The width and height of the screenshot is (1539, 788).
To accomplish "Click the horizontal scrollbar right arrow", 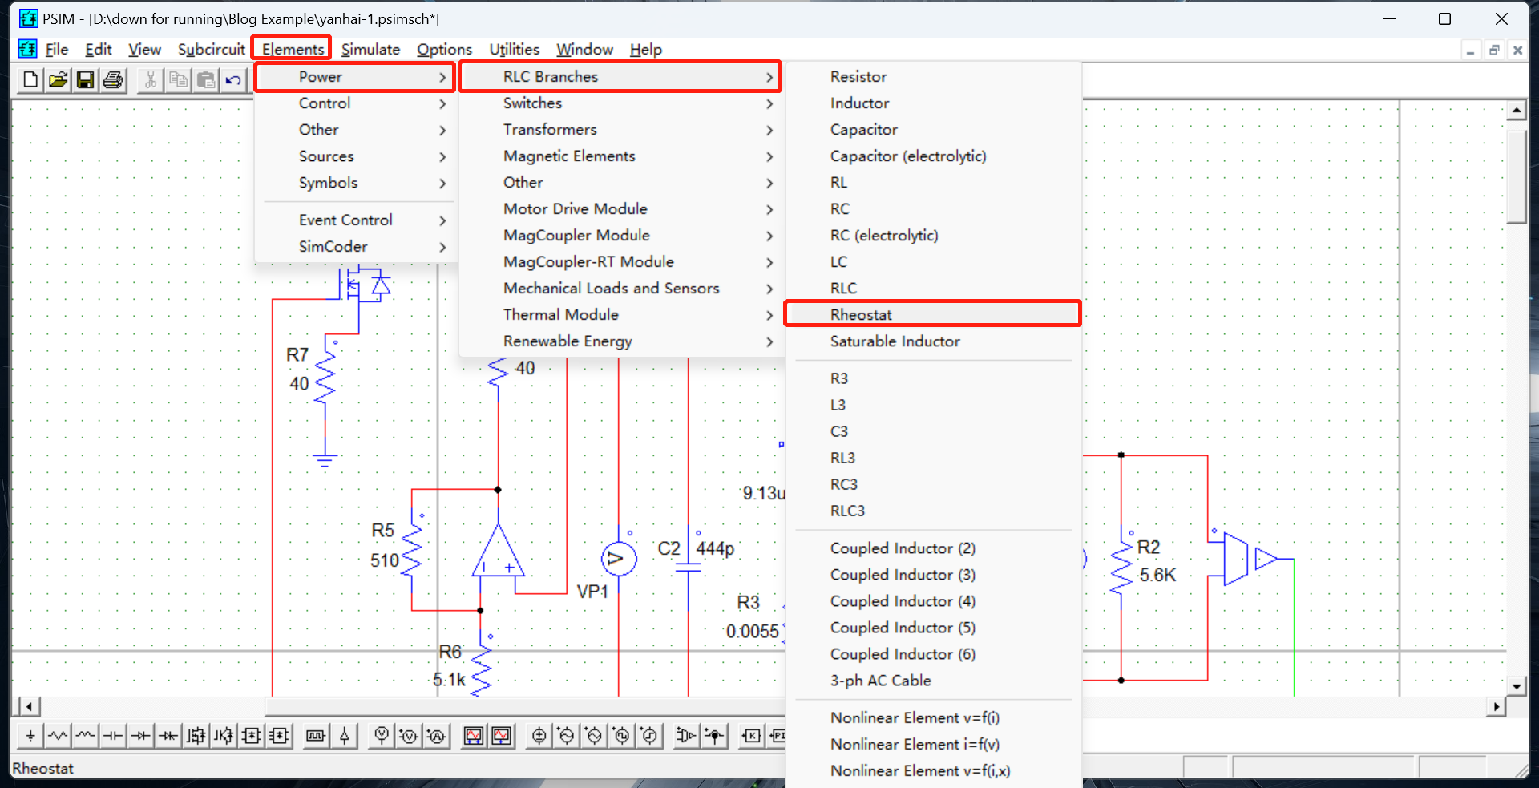I will 1497,706.
